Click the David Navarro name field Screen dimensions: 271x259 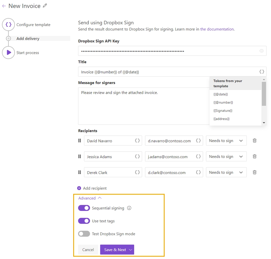click(x=113, y=141)
